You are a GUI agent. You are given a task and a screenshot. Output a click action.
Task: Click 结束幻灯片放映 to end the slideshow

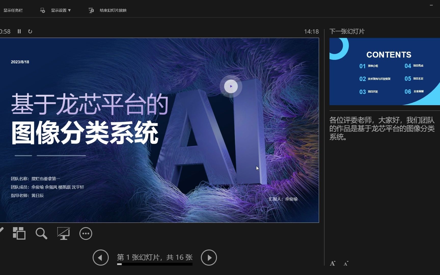[x=113, y=10]
